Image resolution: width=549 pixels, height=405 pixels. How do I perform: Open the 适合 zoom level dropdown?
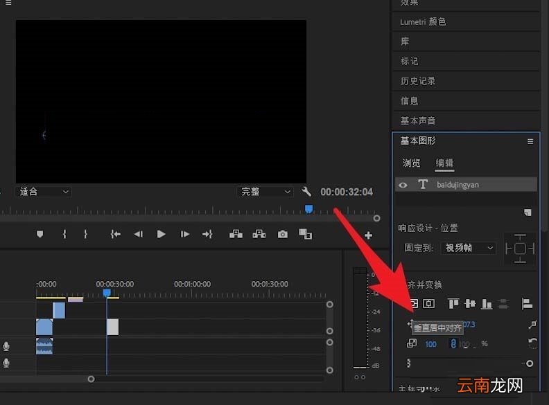point(44,192)
